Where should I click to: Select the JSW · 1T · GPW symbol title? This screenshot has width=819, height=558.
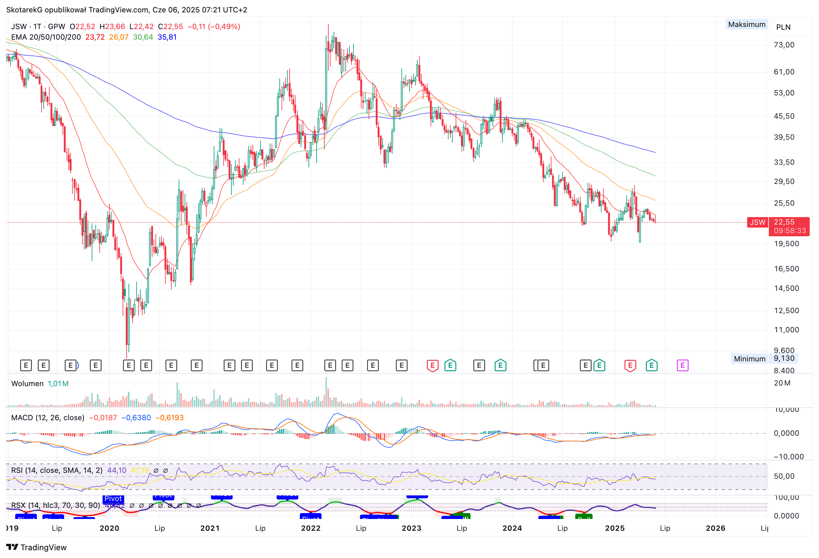[38, 26]
